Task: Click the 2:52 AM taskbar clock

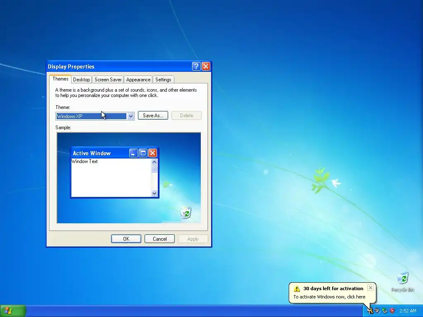Action: click(408, 311)
